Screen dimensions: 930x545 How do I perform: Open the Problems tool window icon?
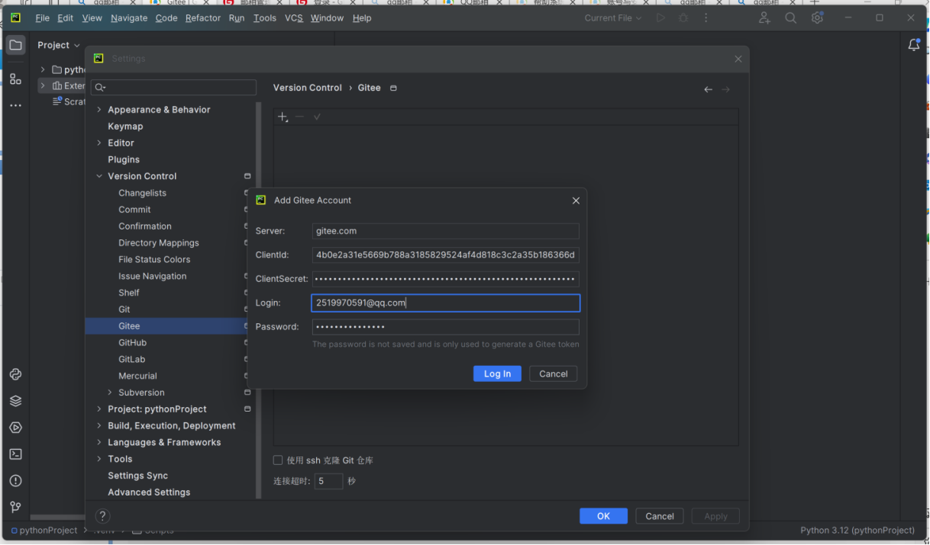(x=15, y=481)
